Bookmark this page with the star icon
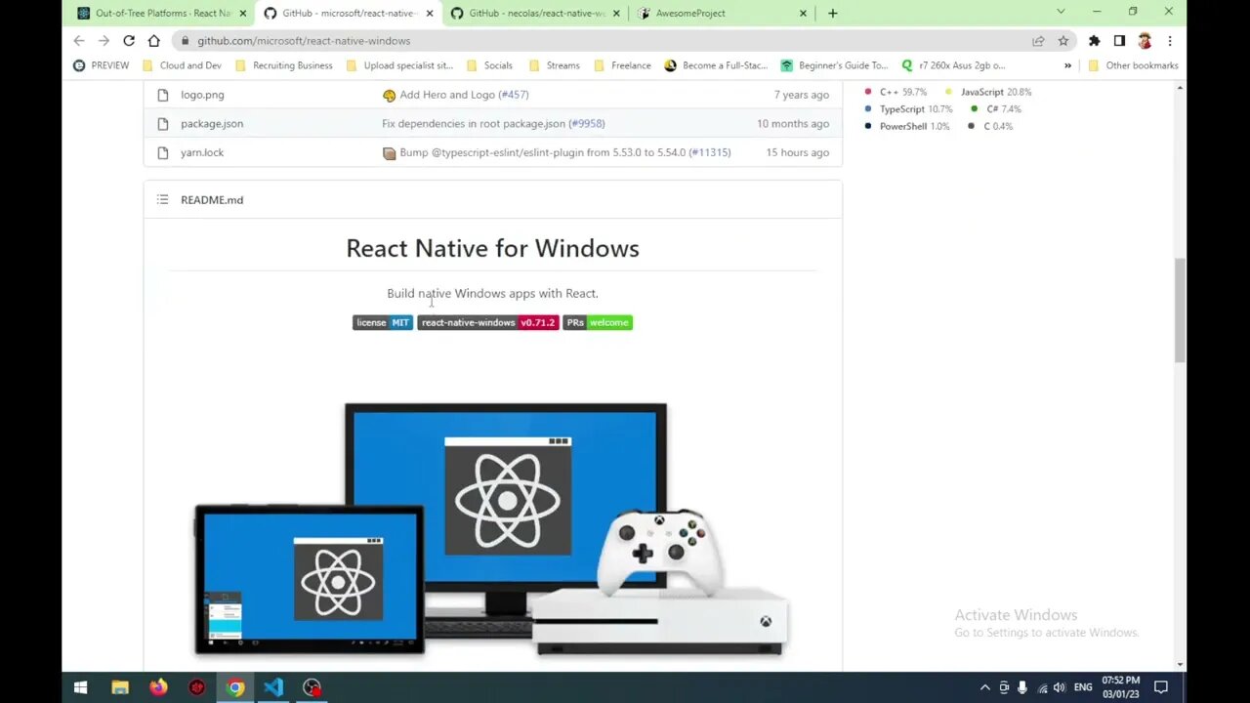 coord(1063,41)
